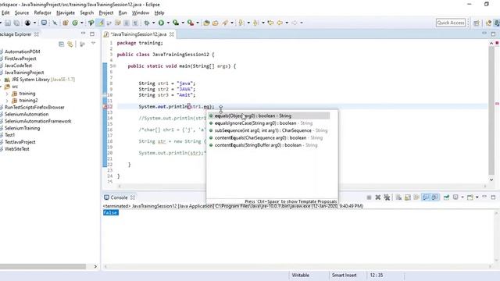The image size is (500, 281).
Task: Expand the training package node
Action: pos(7,94)
